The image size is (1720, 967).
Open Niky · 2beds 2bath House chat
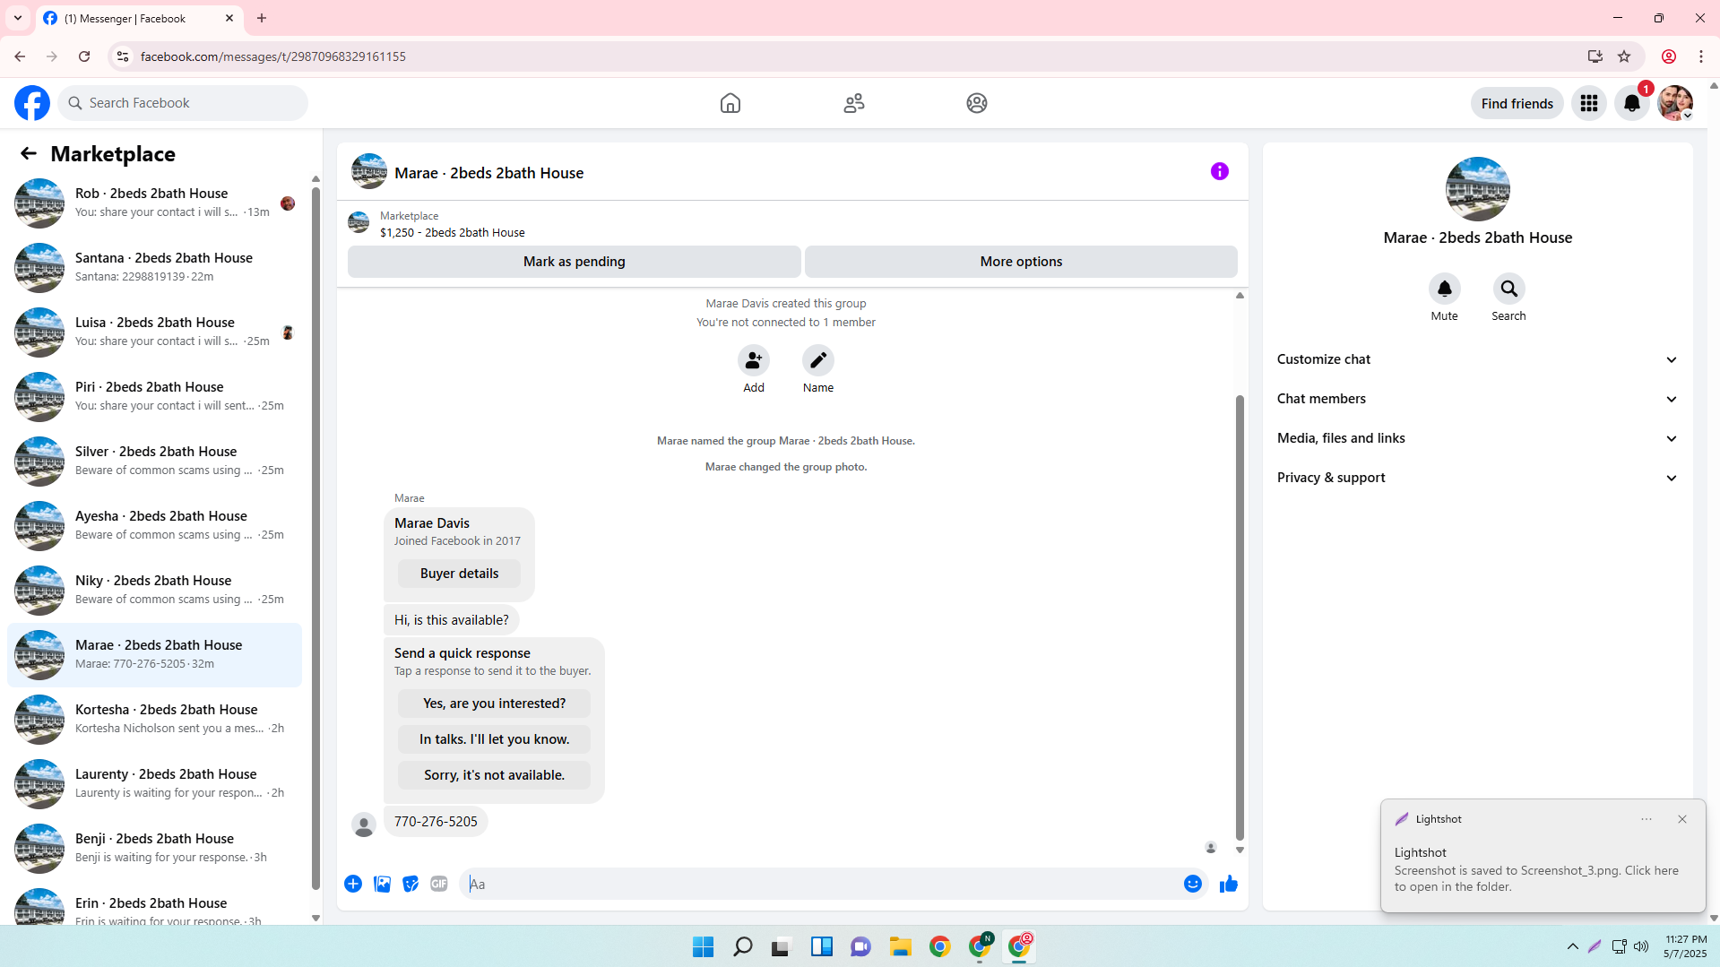(x=154, y=591)
